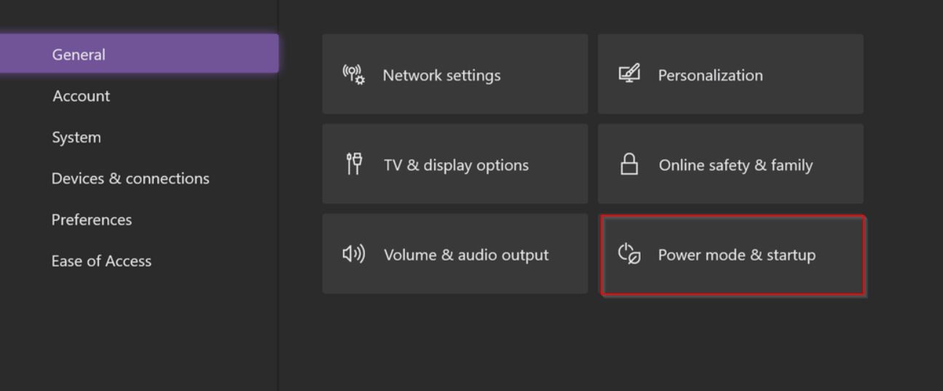Select the General settings category

pos(79,55)
